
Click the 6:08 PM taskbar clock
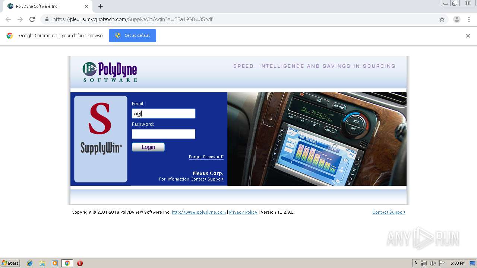click(458, 263)
